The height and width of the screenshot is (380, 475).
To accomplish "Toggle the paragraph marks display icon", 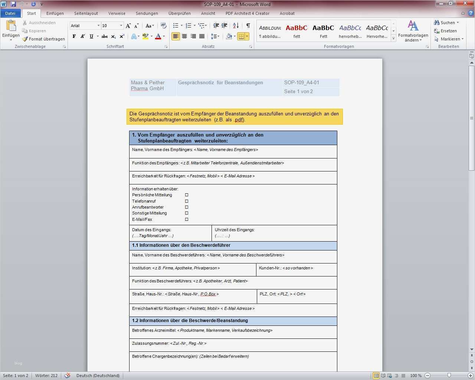I will 248,26.
